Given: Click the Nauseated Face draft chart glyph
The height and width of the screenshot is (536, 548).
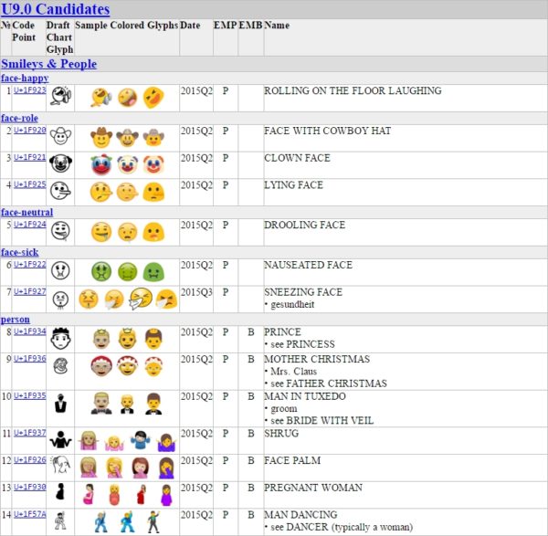Looking at the screenshot, I should (x=60, y=270).
